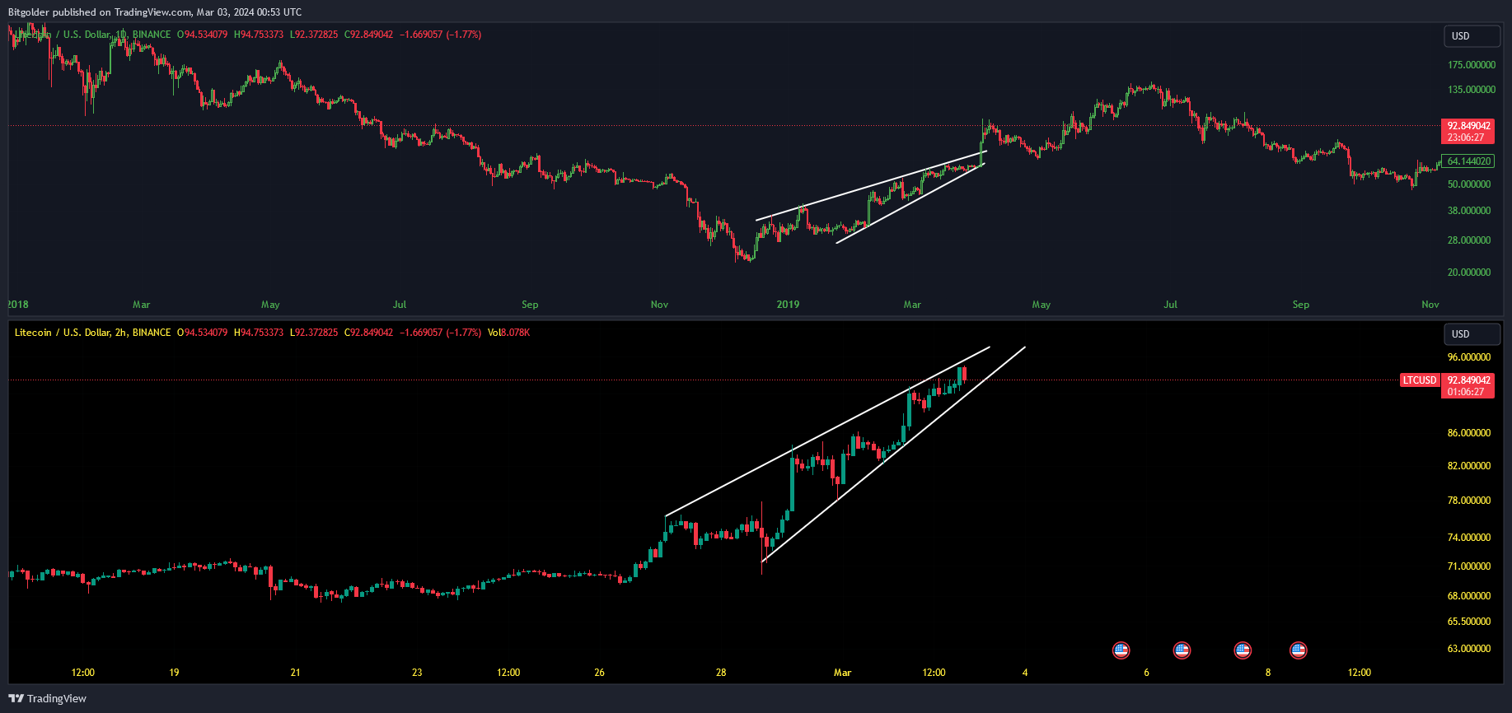Click the 78.000000 label on the bottom price axis
The width and height of the screenshot is (1512, 713).
click(1469, 501)
